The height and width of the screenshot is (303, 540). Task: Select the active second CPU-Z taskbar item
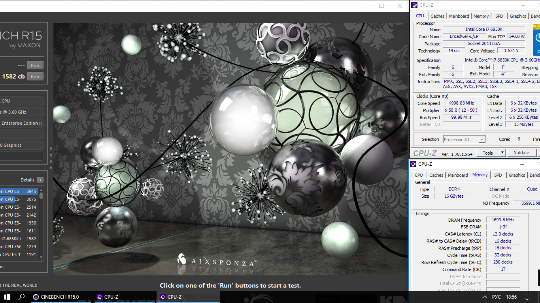(188, 297)
